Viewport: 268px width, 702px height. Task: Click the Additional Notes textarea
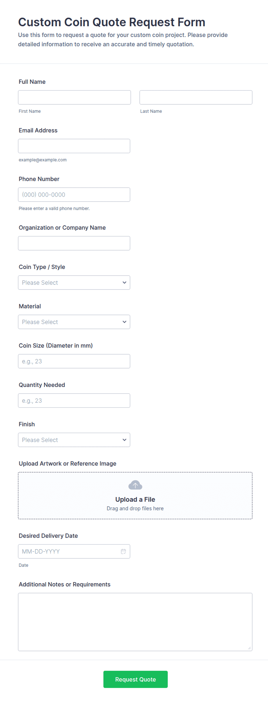[135, 622]
